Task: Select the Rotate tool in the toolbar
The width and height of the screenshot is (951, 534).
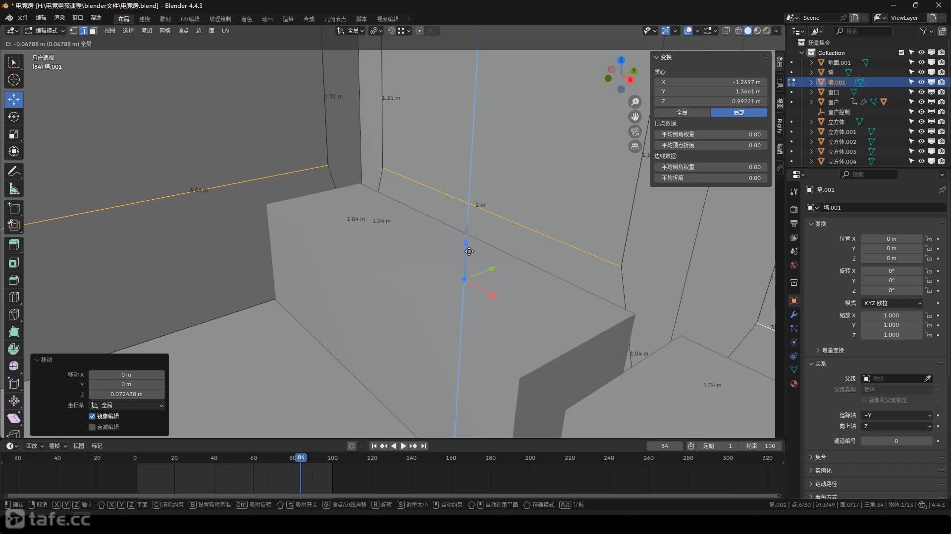Action: coord(14,117)
